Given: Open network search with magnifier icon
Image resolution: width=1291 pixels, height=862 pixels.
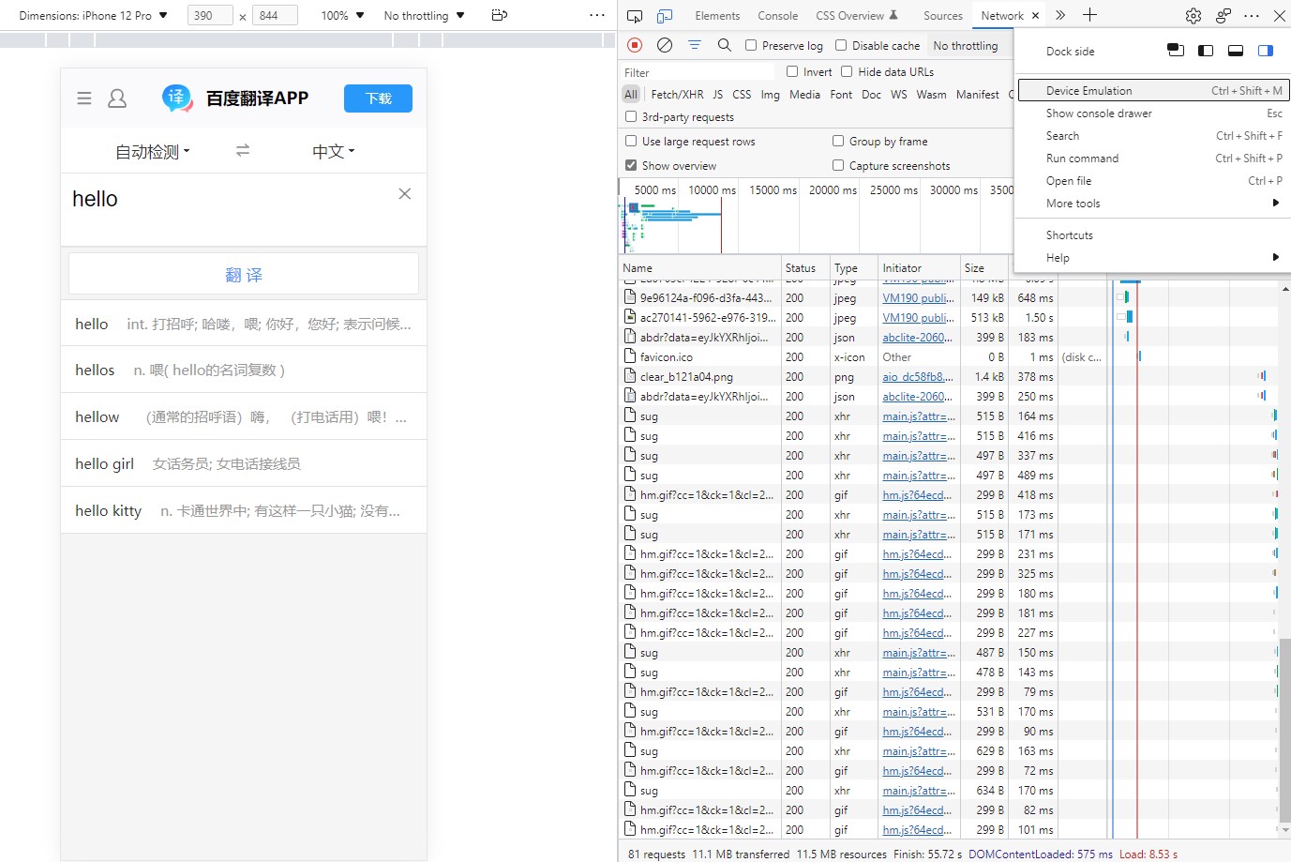Looking at the screenshot, I should (724, 45).
